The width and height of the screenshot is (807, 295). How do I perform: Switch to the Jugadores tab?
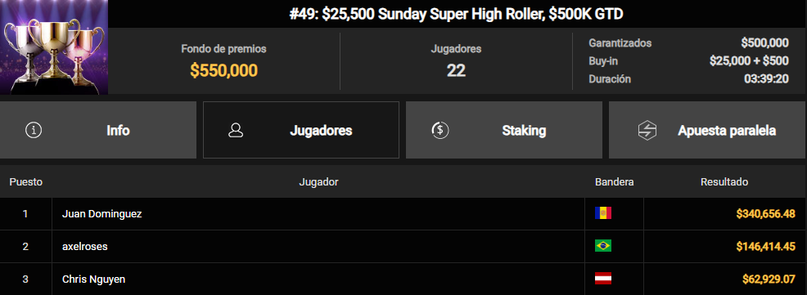coord(301,130)
